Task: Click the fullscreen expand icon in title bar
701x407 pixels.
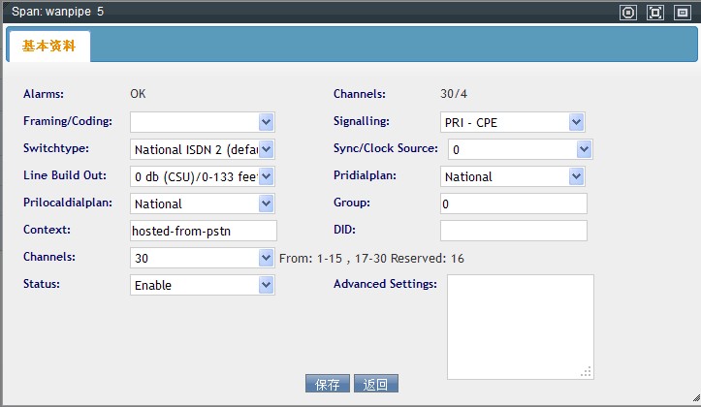Action: 655,13
